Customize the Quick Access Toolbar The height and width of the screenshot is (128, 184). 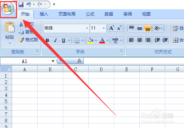(x=54, y=5)
